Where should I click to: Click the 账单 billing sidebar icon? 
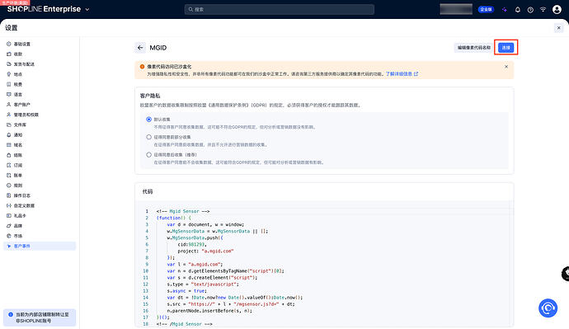coord(9,175)
